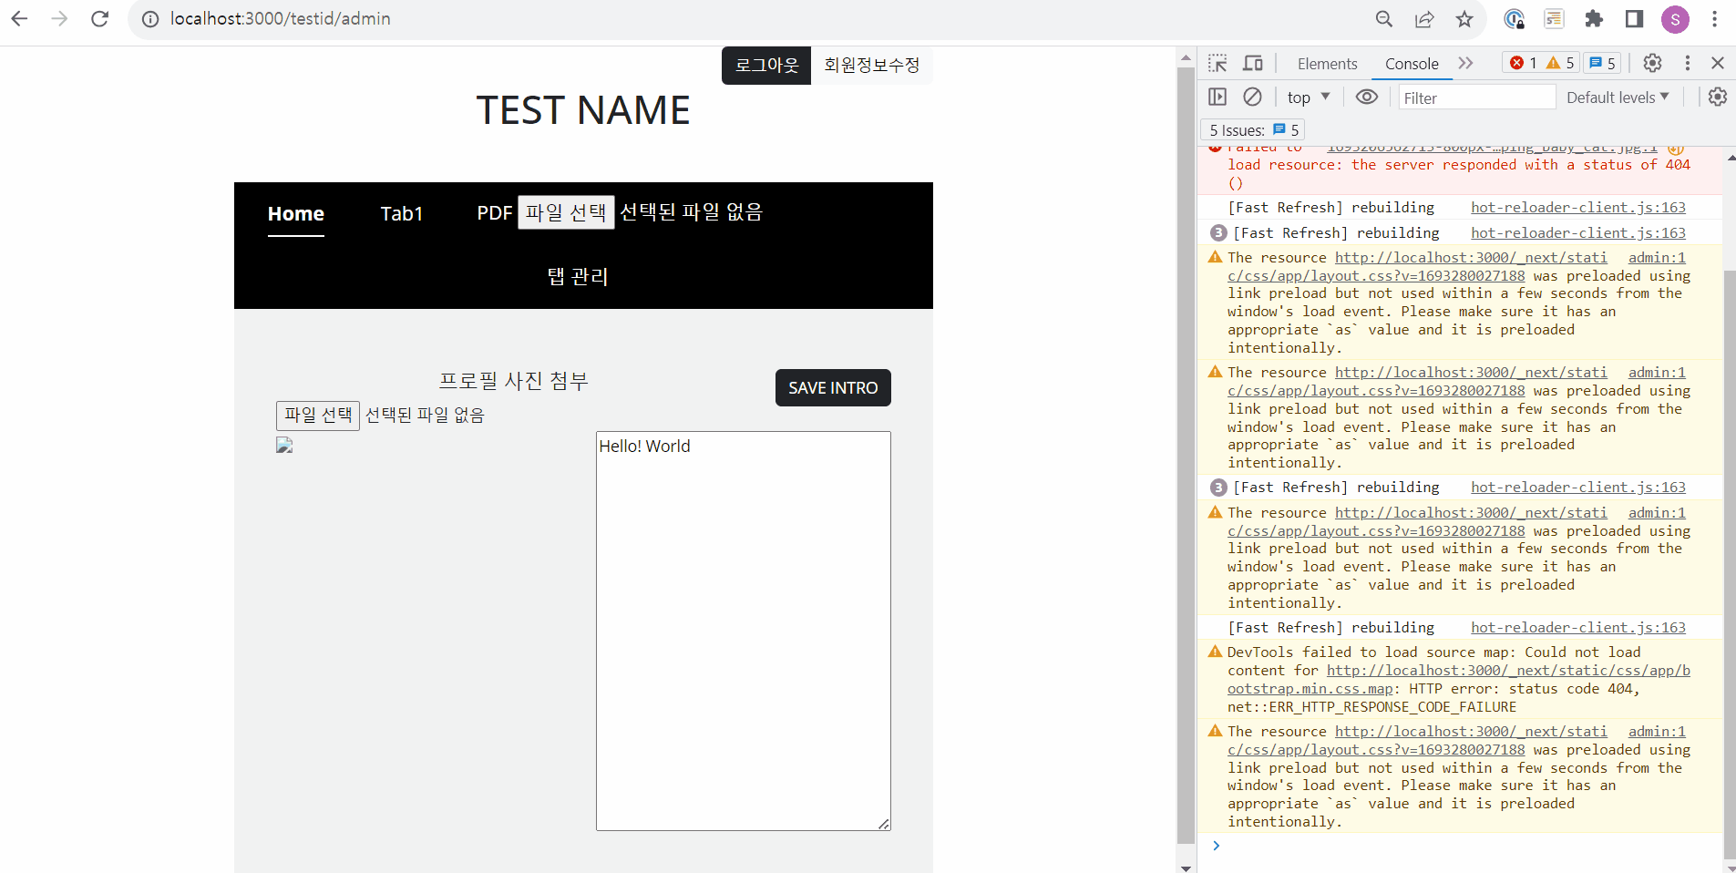Switch to the Elements tab
Image resolution: width=1736 pixels, height=873 pixels.
pos(1327,64)
